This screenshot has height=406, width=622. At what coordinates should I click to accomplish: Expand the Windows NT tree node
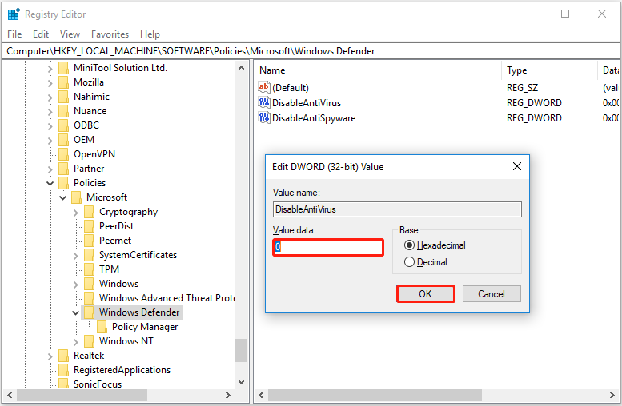click(x=76, y=342)
